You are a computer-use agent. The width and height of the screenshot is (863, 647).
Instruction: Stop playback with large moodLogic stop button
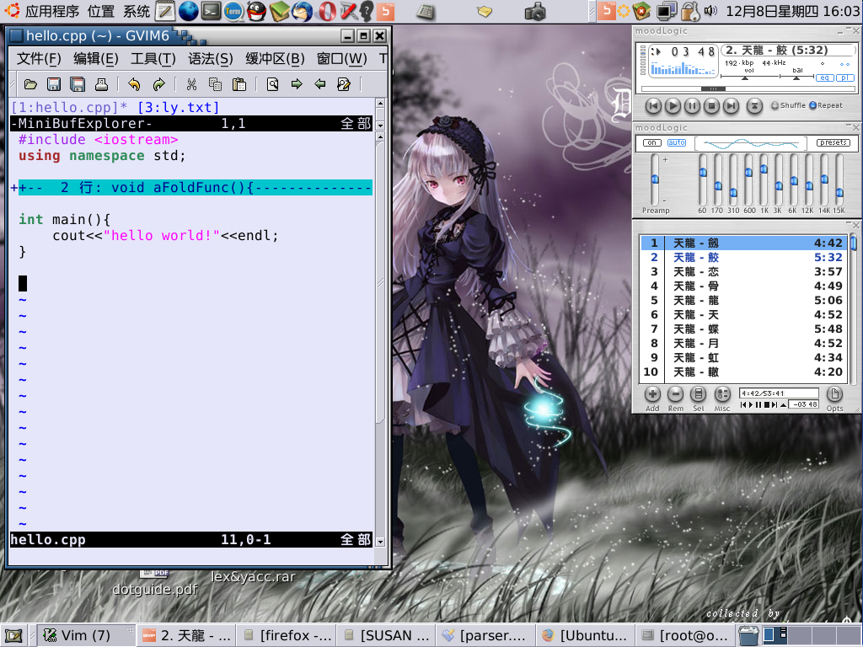coord(711,105)
